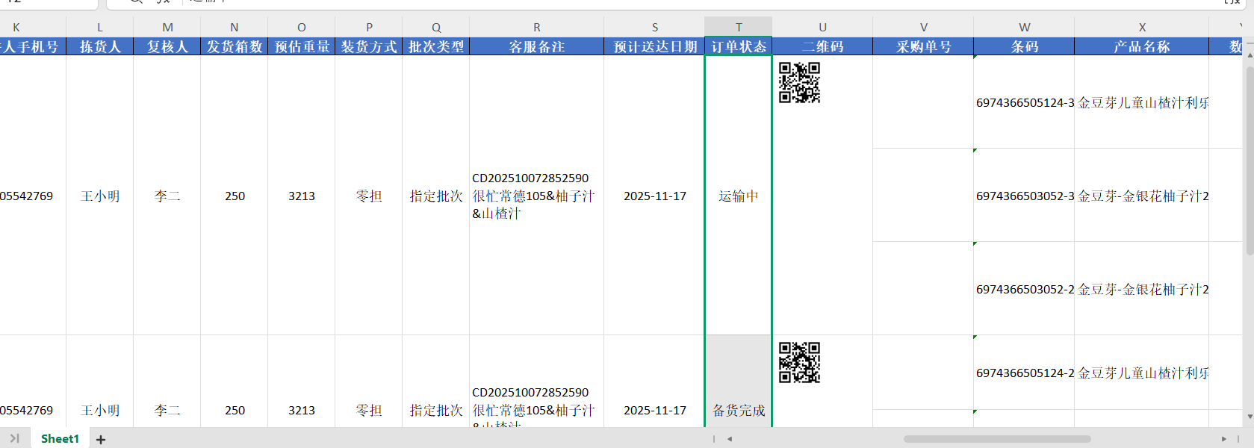The height and width of the screenshot is (448, 1254).
Task: Jump to last sheet using the tab navigation arrow
Action: pyautogui.click(x=14, y=438)
